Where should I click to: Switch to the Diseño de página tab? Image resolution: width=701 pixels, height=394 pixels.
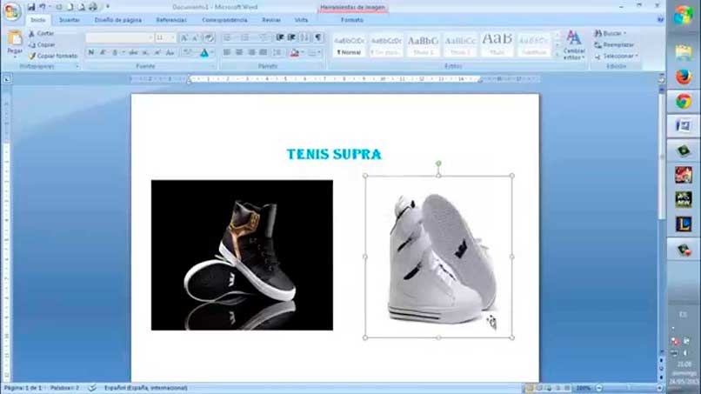[118, 20]
